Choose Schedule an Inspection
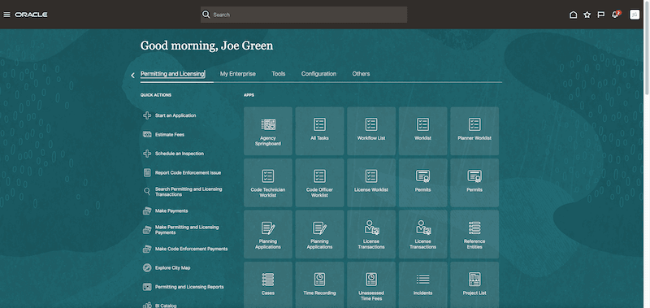This screenshot has height=308, width=650. tap(173, 154)
